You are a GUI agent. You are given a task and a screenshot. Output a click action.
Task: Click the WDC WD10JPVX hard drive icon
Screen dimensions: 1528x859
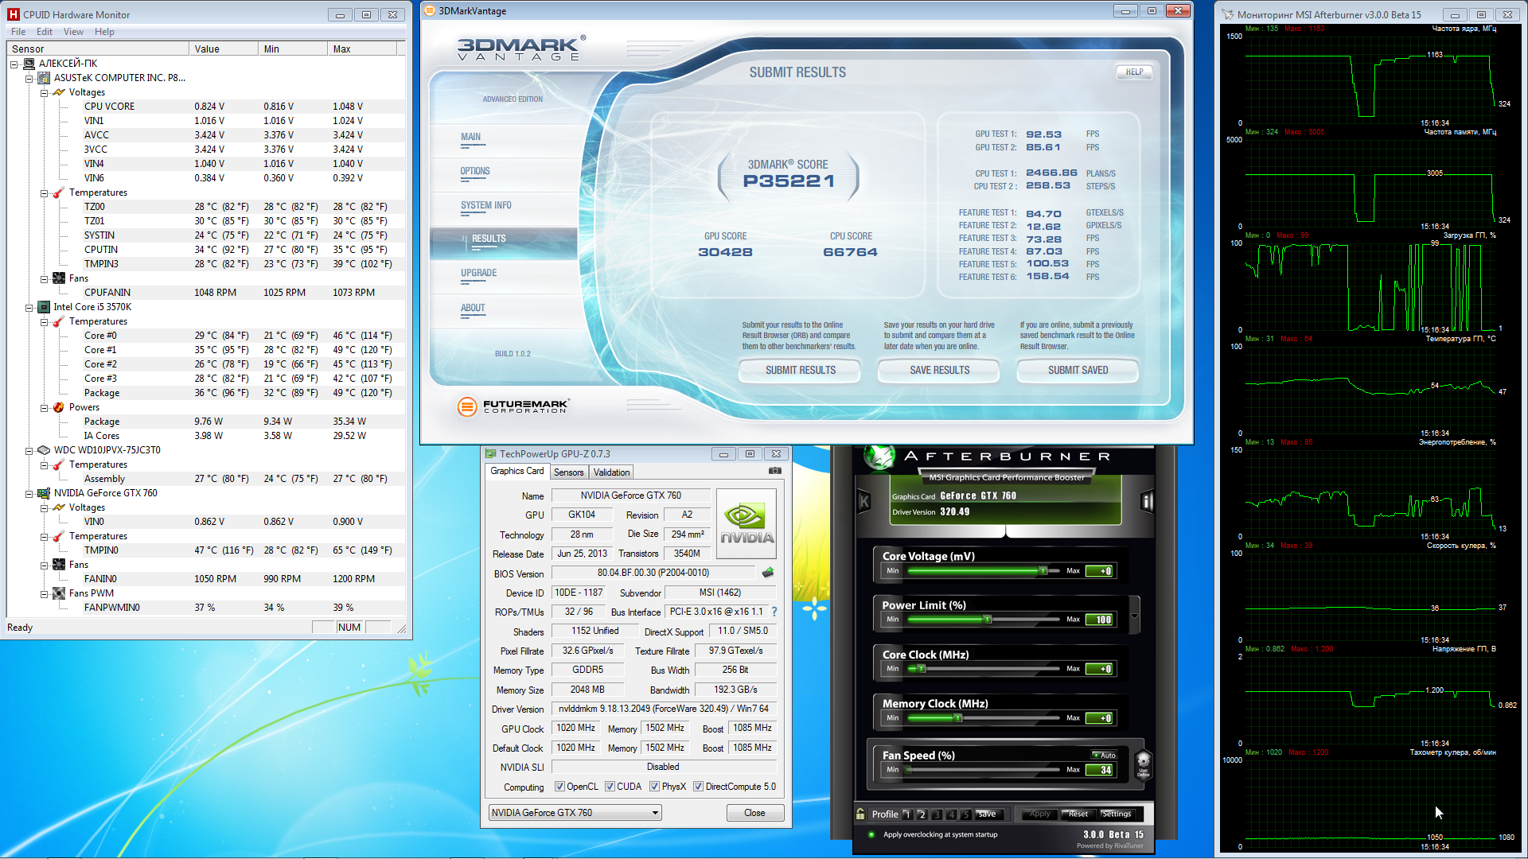[x=44, y=450]
